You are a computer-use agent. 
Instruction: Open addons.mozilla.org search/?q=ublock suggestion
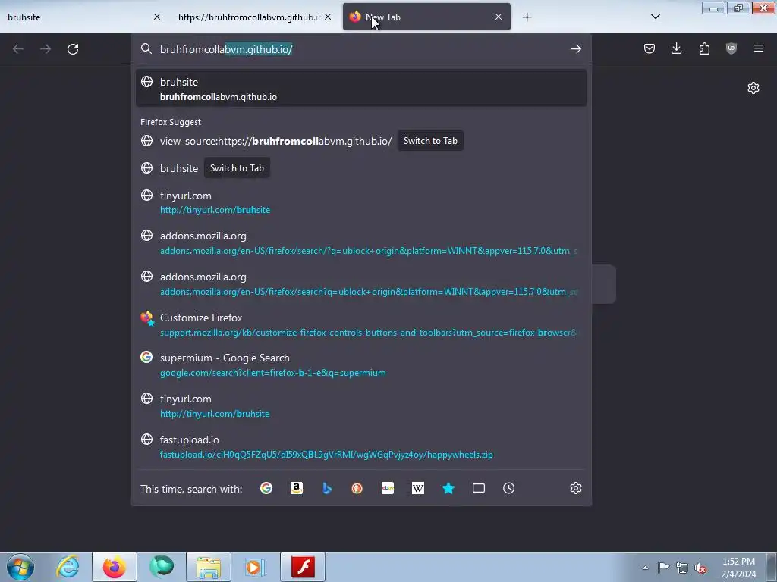click(x=360, y=243)
